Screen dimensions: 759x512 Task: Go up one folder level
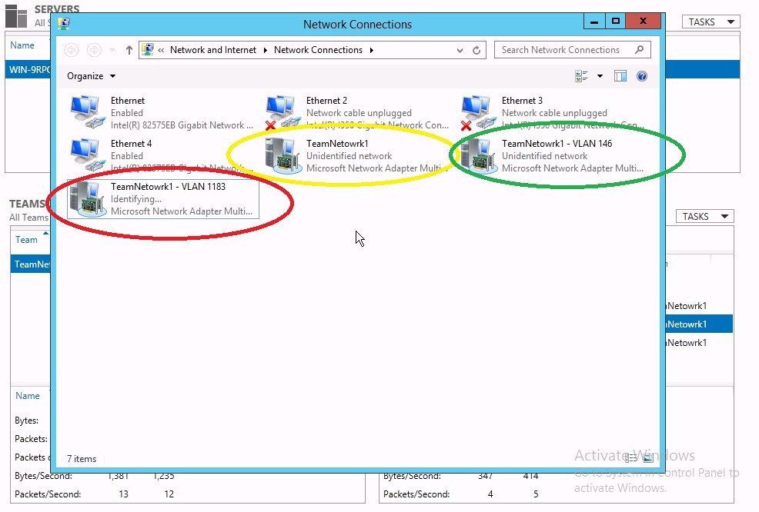[x=129, y=50]
